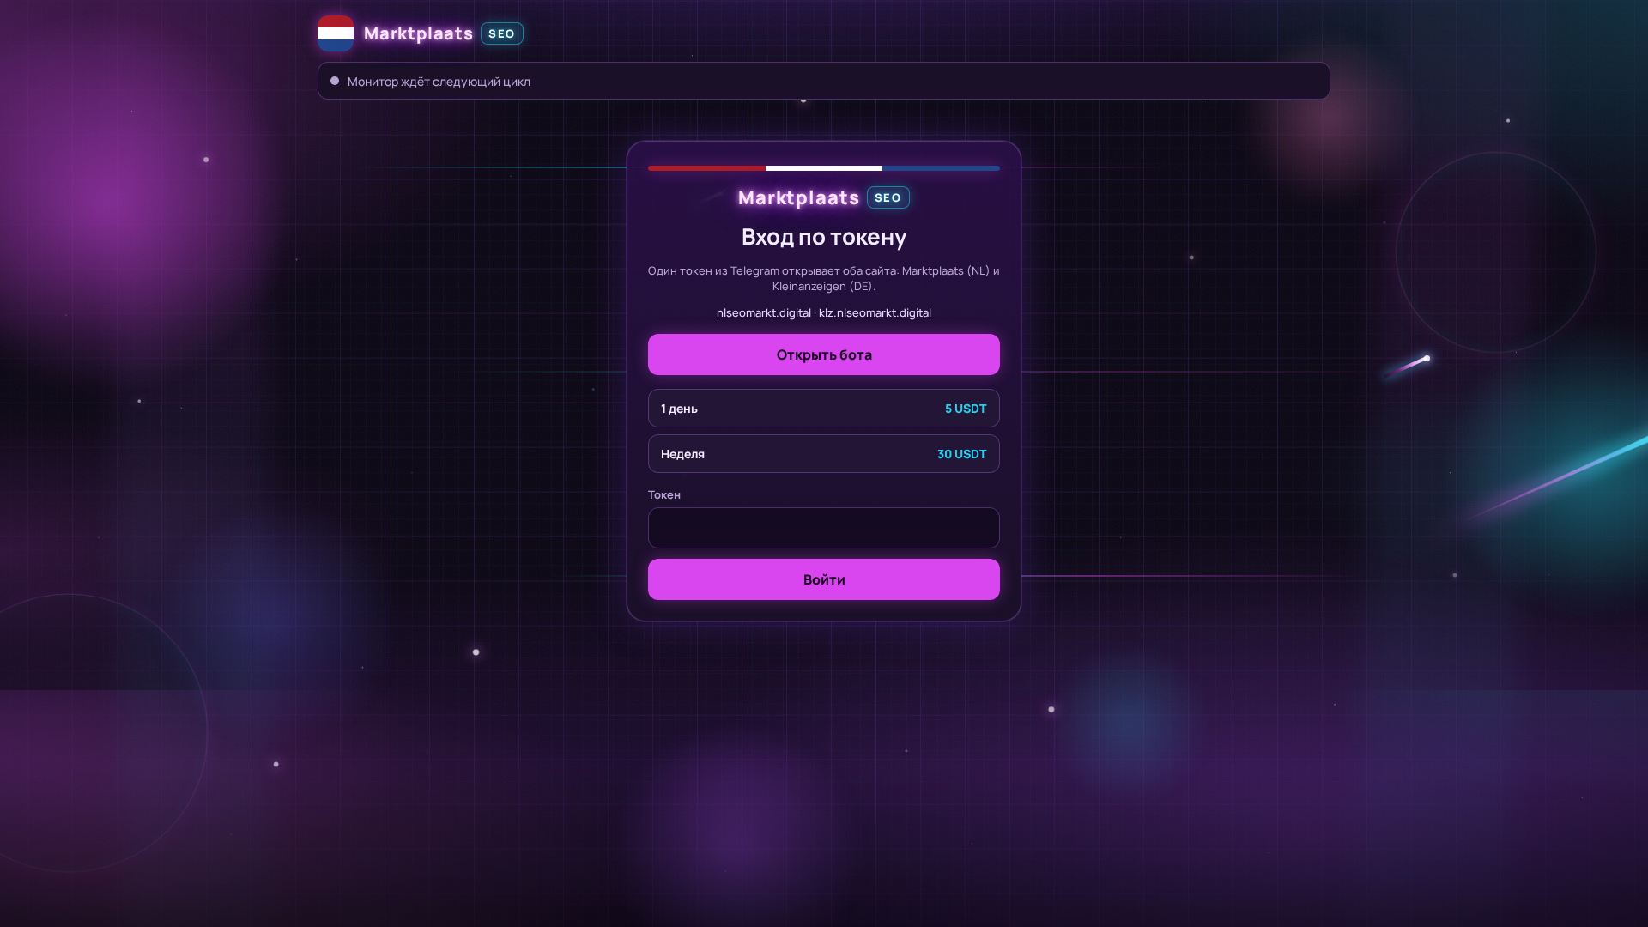The height and width of the screenshot is (927, 1648).
Task: Click the 'Вход по токену' heading
Action: [824, 236]
